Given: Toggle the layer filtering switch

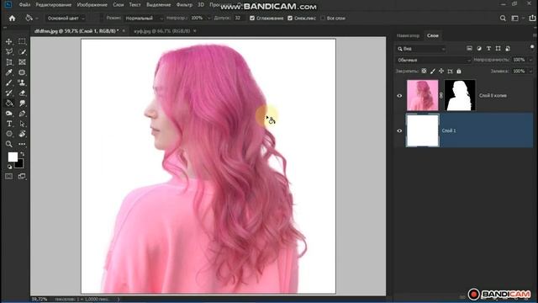Looking at the screenshot, I should coord(532,47).
